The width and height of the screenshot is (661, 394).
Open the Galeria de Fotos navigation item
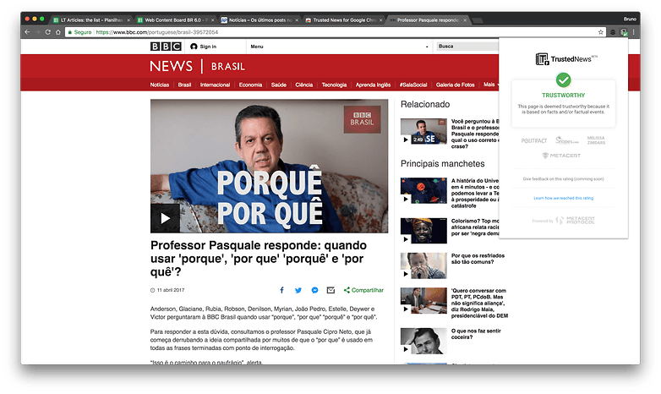pyautogui.click(x=456, y=85)
